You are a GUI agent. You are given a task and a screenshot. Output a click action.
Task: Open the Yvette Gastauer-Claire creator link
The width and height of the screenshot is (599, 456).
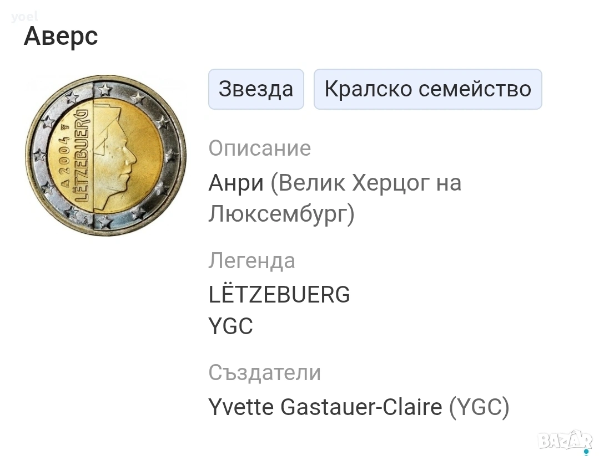click(325, 407)
